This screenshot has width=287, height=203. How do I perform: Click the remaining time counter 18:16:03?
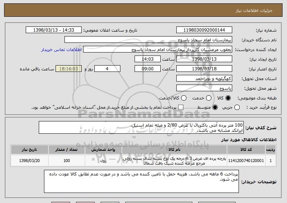pyautogui.click(x=69, y=69)
